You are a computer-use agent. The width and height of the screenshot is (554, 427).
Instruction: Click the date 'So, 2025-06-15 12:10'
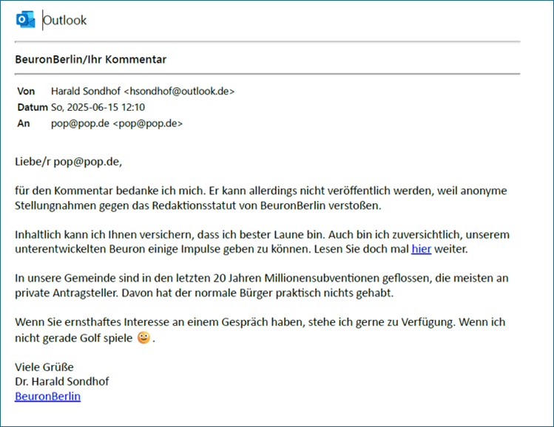coord(98,107)
